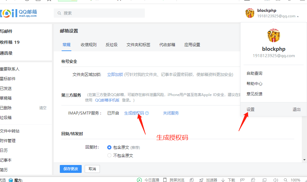Click 退出 to log out
Image resolution: width=307 pixels, height=182 pixels.
296,109
